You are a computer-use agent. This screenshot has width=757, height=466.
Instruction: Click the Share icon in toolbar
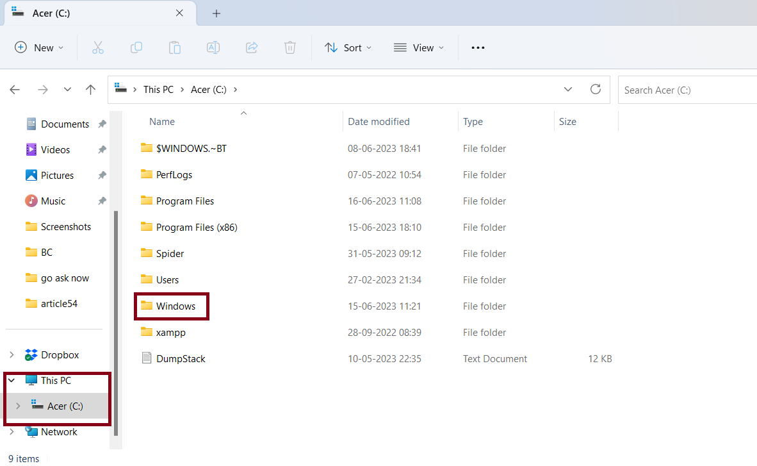pos(252,47)
